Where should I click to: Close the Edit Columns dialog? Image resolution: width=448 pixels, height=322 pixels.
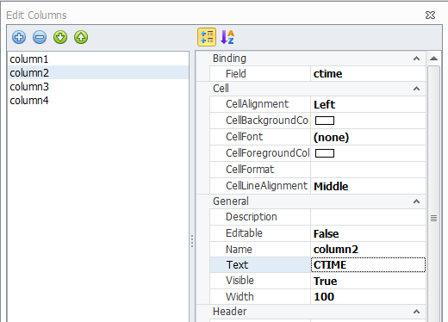tap(430, 15)
